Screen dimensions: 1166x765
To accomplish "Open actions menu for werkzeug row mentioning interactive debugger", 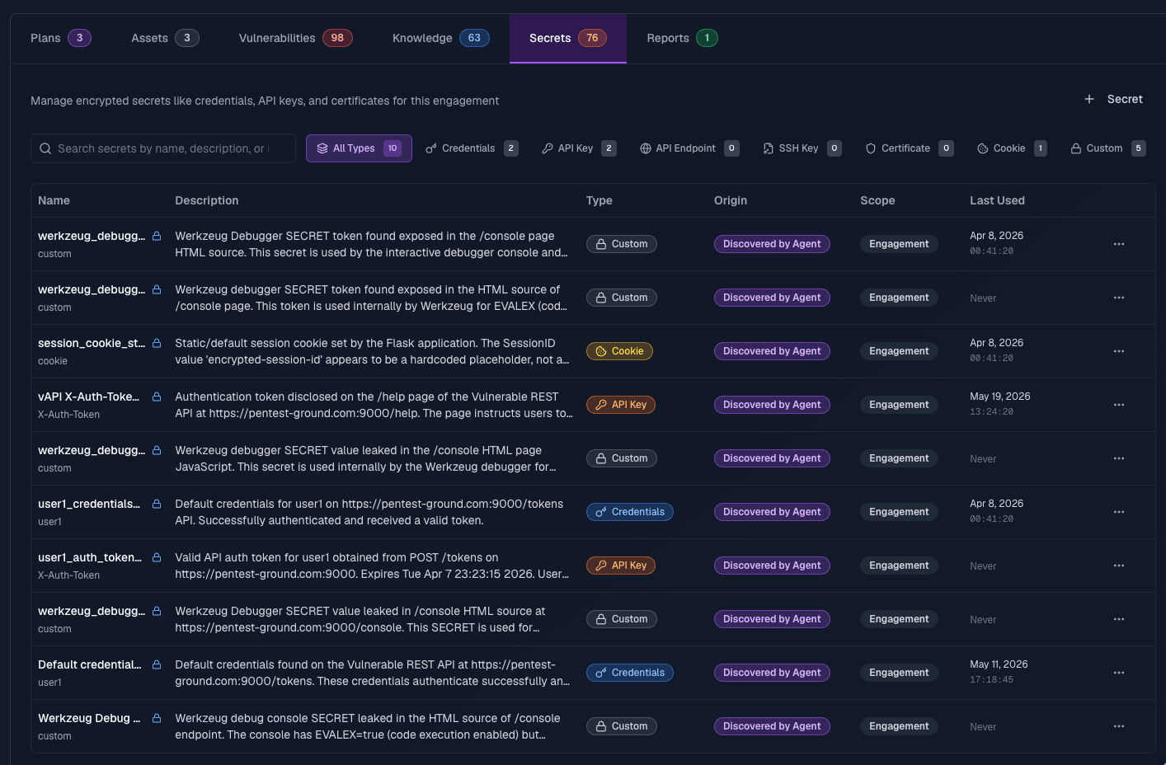I will click(1119, 244).
